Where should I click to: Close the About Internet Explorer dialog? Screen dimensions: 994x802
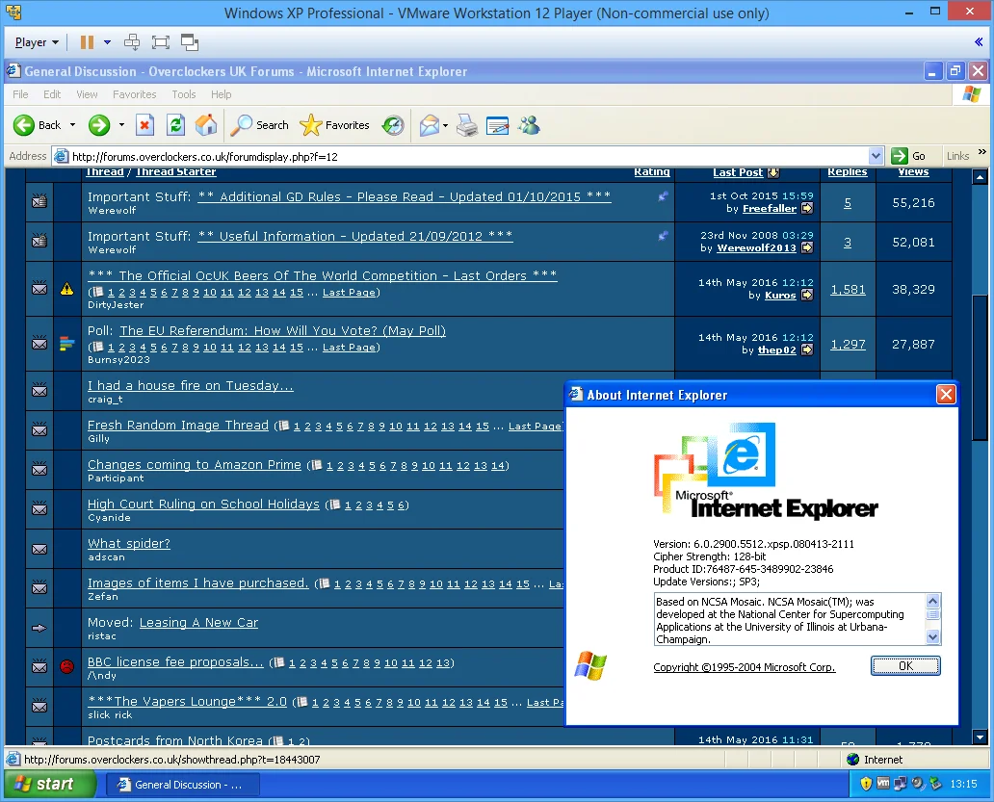pos(946,395)
